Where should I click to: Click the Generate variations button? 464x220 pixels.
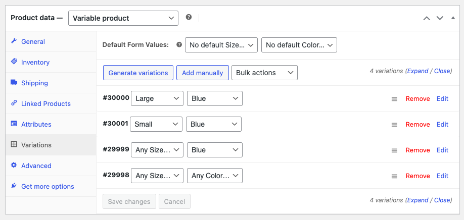tap(138, 73)
